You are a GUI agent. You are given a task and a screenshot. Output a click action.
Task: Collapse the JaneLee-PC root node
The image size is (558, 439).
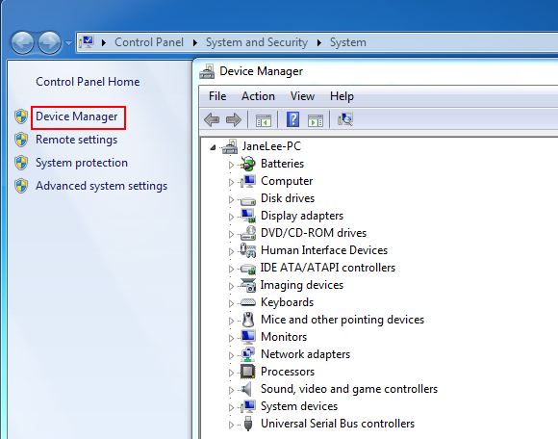[213, 147]
